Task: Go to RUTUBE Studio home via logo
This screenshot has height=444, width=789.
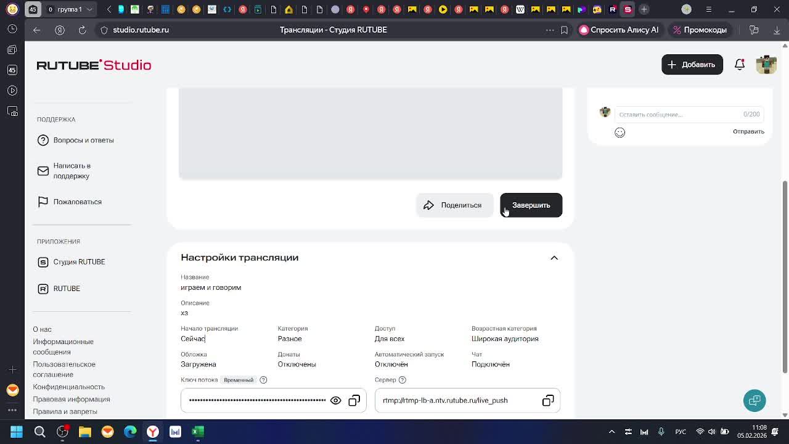Action: [94, 65]
